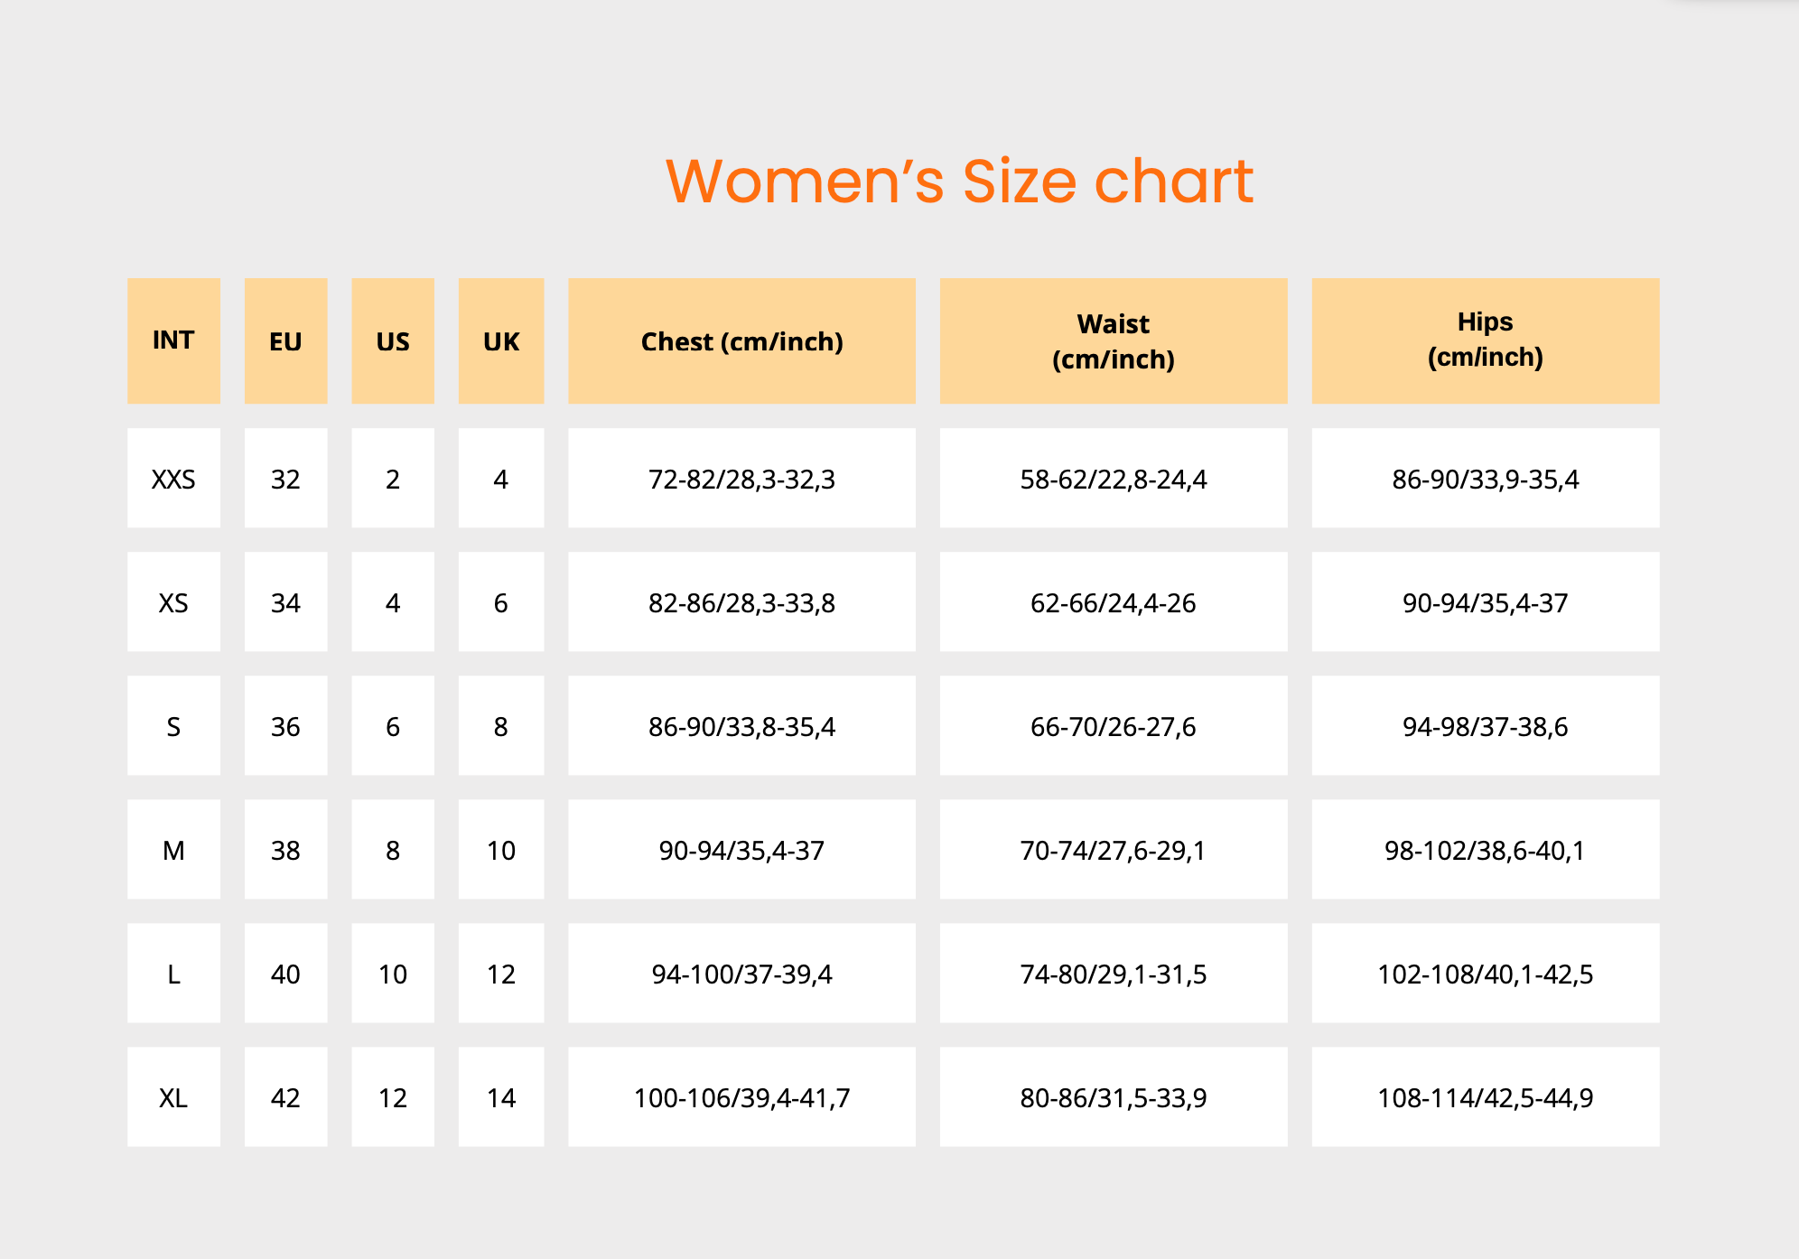Click hips value 108-114/42,5-44,9
The image size is (1799, 1259).
tap(1485, 1097)
